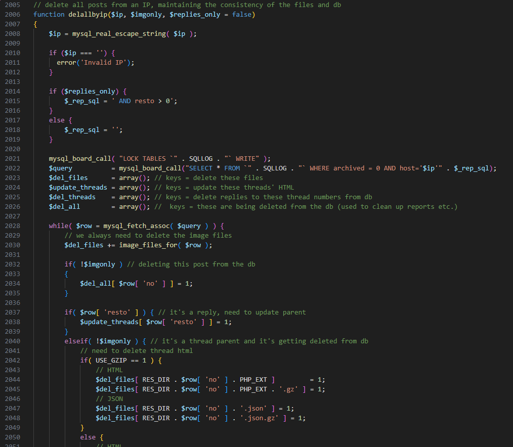The image size is (513, 447).
Task: Click line number 2033 in the gutter
Action: 13,274
